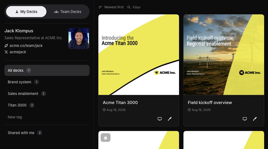
Task: Open Field kickoff overview deck thumbnail
Action: [224, 55]
